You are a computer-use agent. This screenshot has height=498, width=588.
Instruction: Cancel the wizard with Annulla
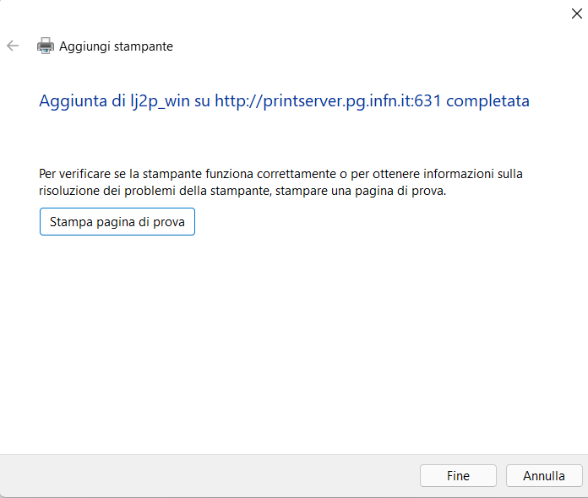click(544, 475)
